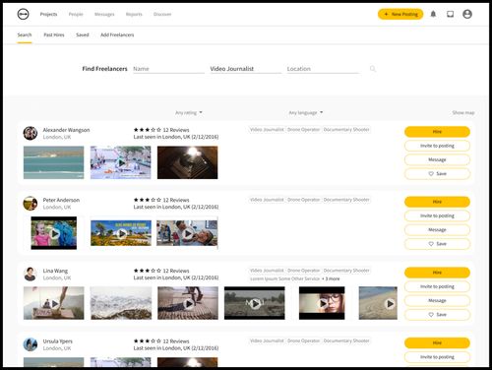Screen dimensions: 492x370
Task: Focus the Name search field
Action: (x=168, y=69)
